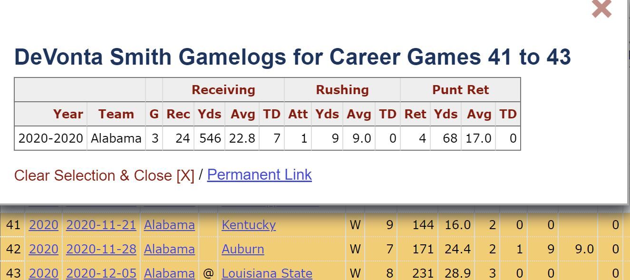Click the Punt Ret column group header

[x=460, y=90]
